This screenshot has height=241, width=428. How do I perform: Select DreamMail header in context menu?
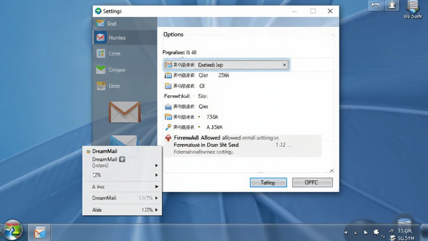[x=104, y=151]
